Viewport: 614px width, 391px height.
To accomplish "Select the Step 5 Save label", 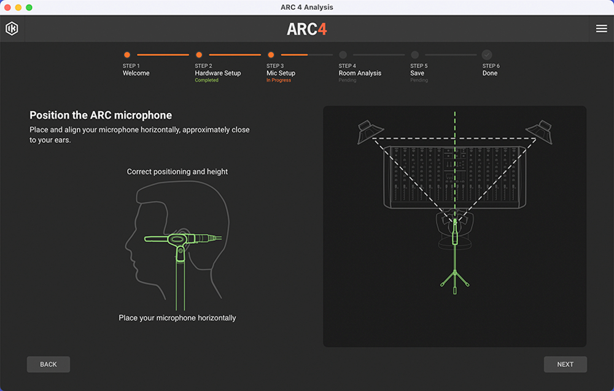I will pos(417,73).
